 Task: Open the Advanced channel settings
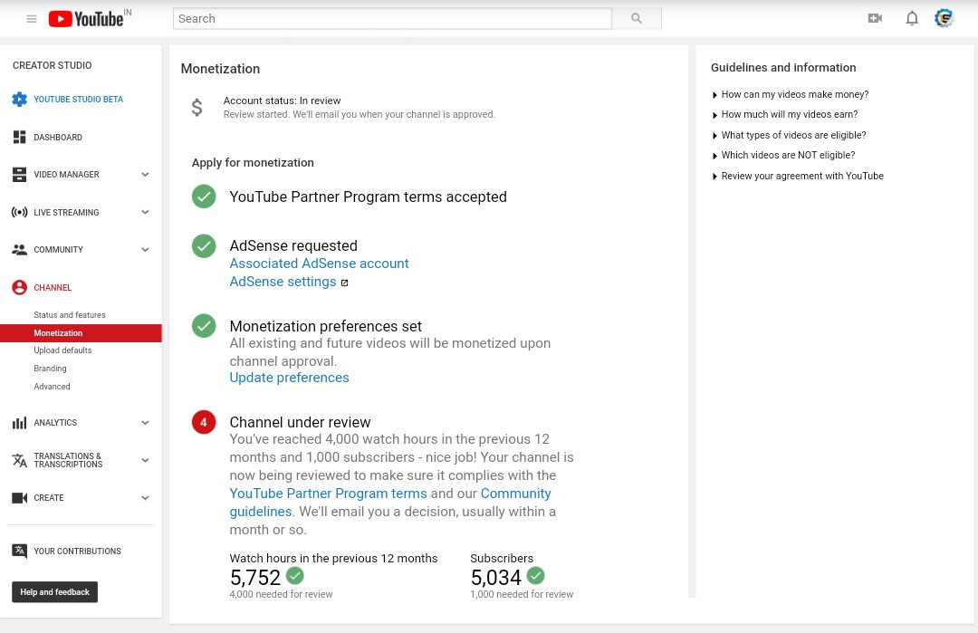point(52,387)
